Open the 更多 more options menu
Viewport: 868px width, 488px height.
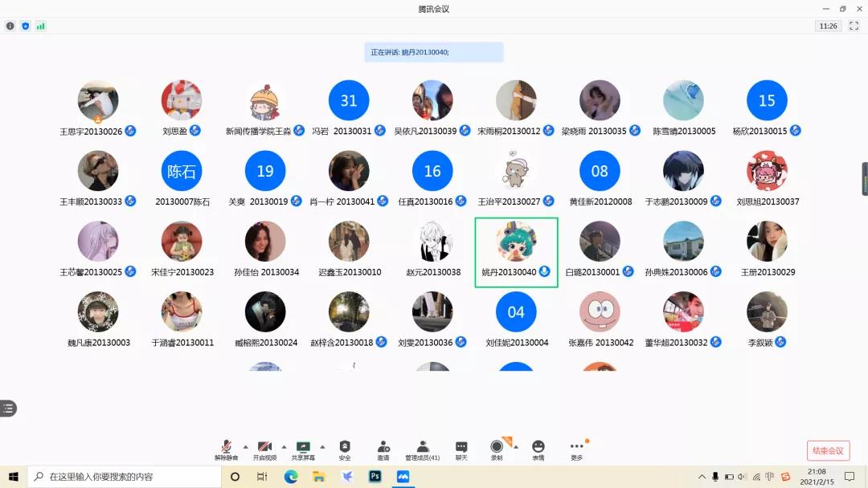[577, 449]
